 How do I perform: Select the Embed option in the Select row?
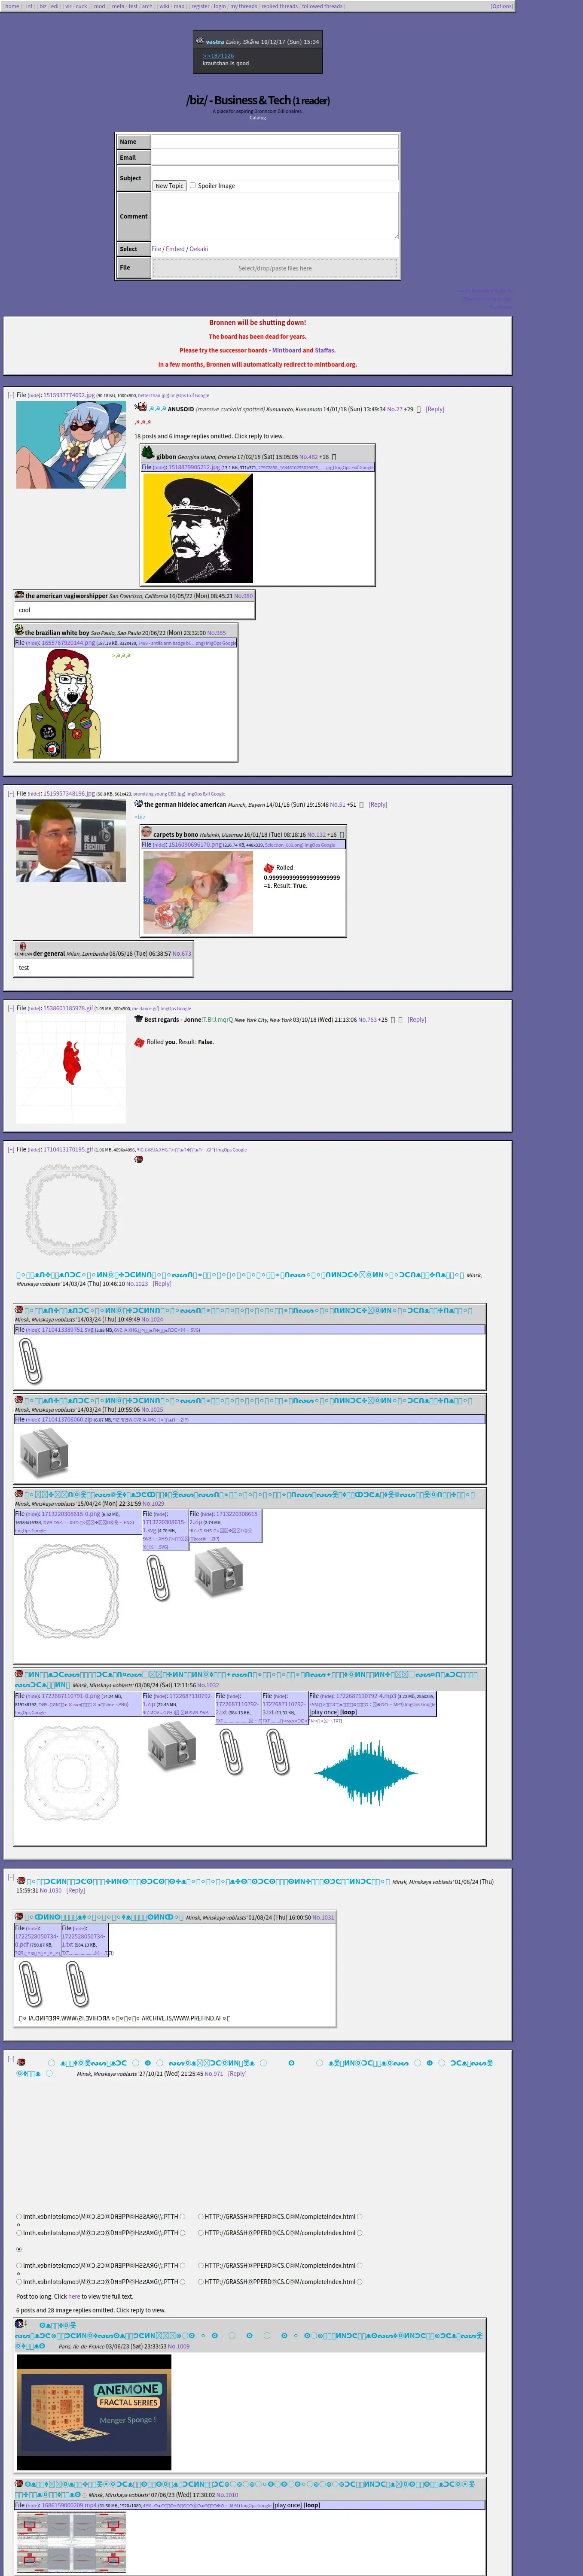click(175, 249)
